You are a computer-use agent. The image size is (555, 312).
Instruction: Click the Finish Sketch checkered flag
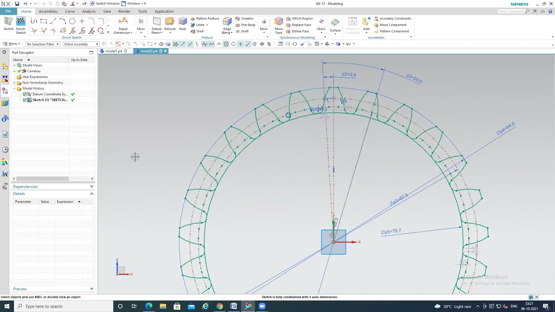(20, 21)
